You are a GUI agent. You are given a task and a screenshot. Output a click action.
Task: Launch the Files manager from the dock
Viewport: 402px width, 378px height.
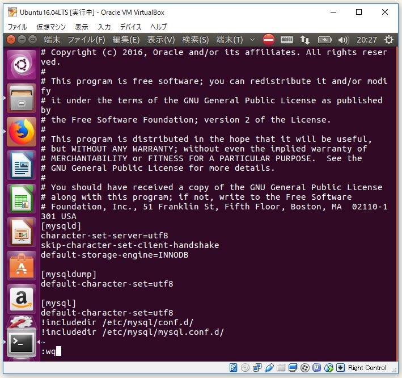22,98
